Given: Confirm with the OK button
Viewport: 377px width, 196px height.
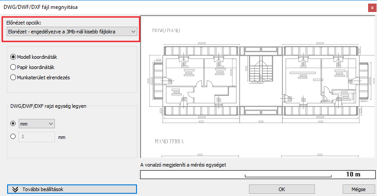Looking at the screenshot, I should pos(282,189).
